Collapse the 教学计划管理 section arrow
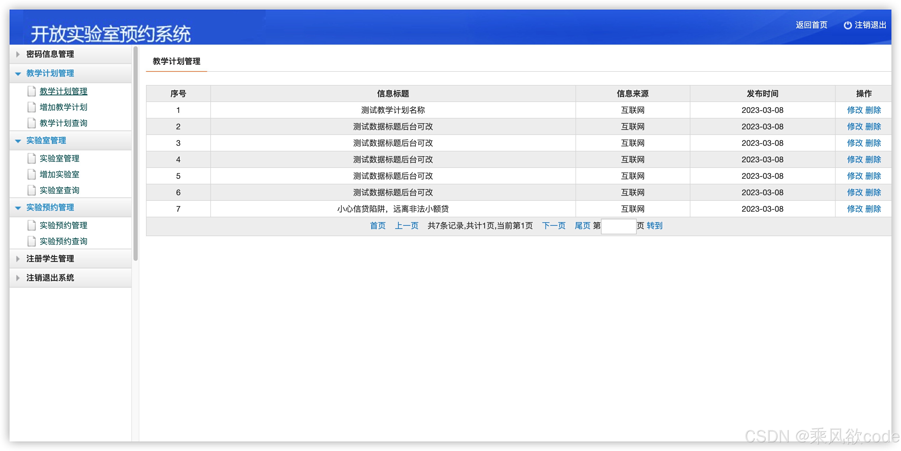This screenshot has width=901, height=451. pos(18,73)
